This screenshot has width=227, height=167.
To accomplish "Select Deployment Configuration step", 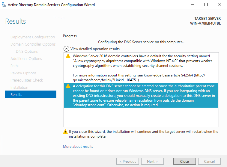I will coord(33,37).
